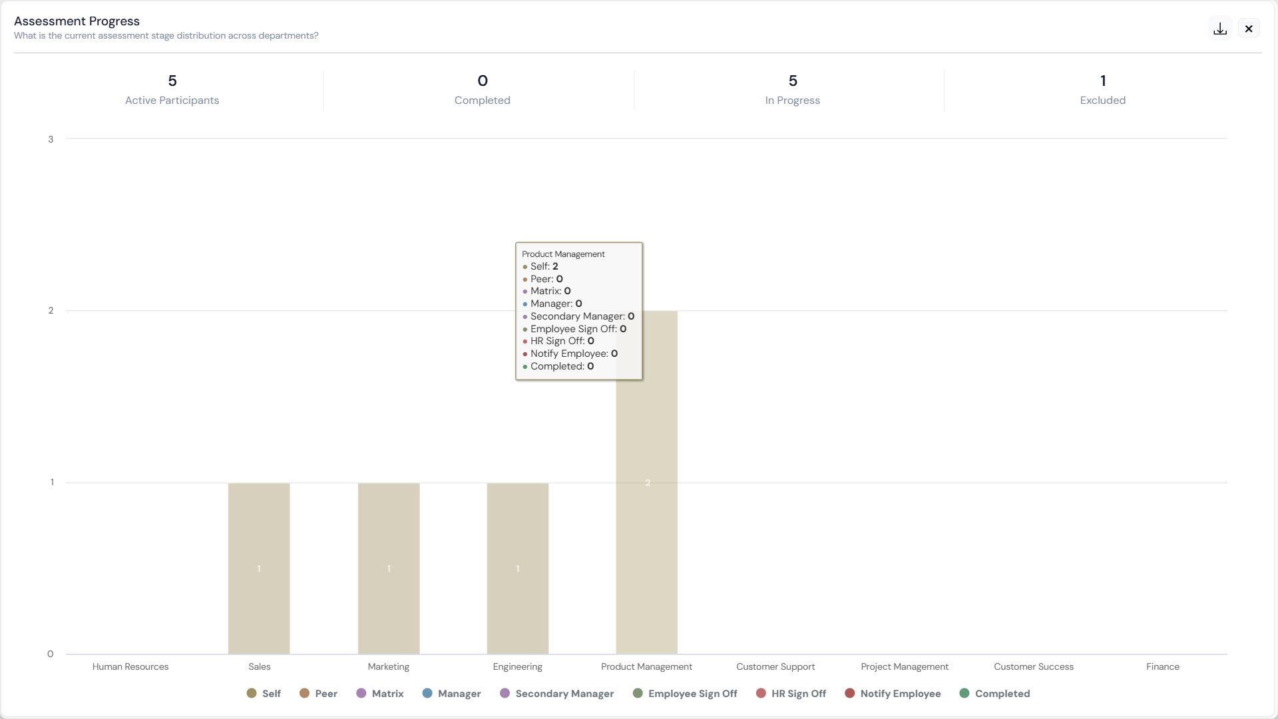1278x719 pixels.
Task: Click the HR Sign Off: 0 tooltip entry
Action: tap(558, 341)
